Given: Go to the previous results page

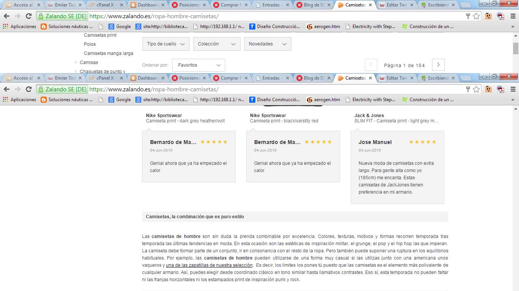Looking at the screenshot, I should pyautogui.click(x=371, y=65).
